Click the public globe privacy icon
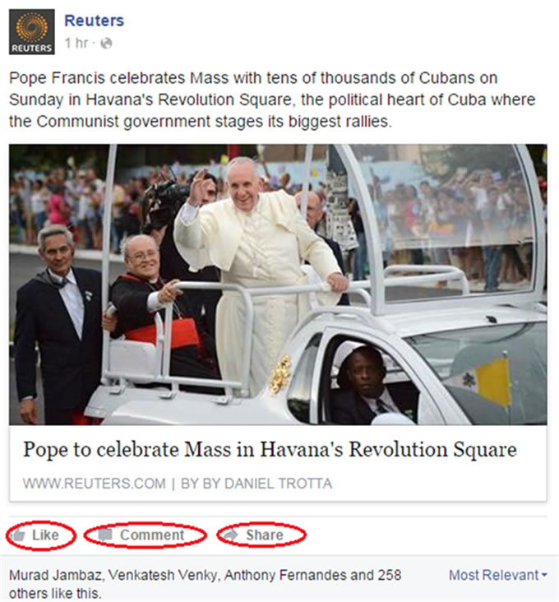The height and width of the screenshot is (602, 559). pyautogui.click(x=106, y=44)
